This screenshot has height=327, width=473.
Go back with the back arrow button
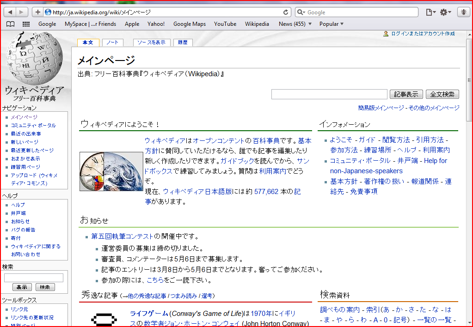point(10,12)
